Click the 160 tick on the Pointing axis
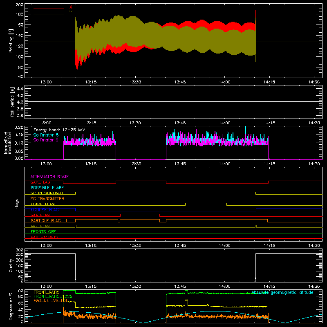327x327 pixels. coord(20,25)
